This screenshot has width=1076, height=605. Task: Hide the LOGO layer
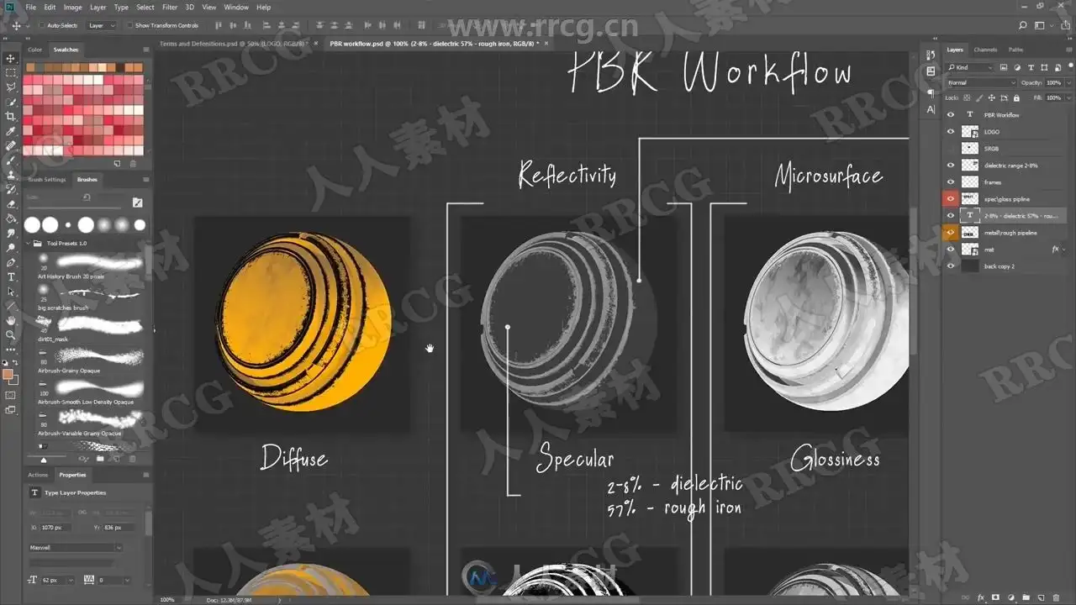tap(951, 132)
